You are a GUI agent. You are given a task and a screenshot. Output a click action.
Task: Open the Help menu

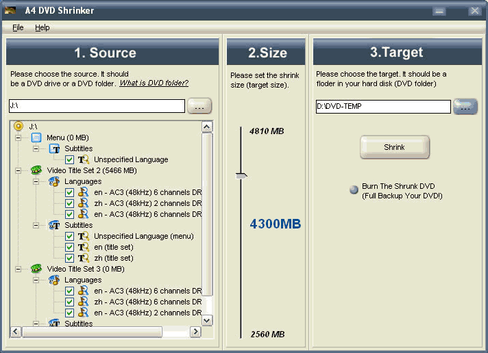[42, 27]
